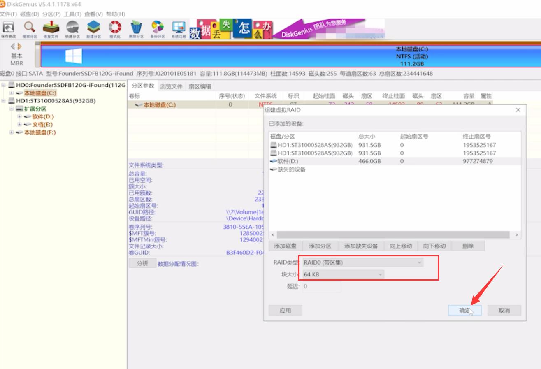Click the 添加缺失设备 button
Image resolution: width=541 pixels, height=369 pixels.
tap(361, 246)
